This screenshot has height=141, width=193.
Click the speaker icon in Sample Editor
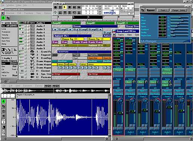(x=3, y=116)
